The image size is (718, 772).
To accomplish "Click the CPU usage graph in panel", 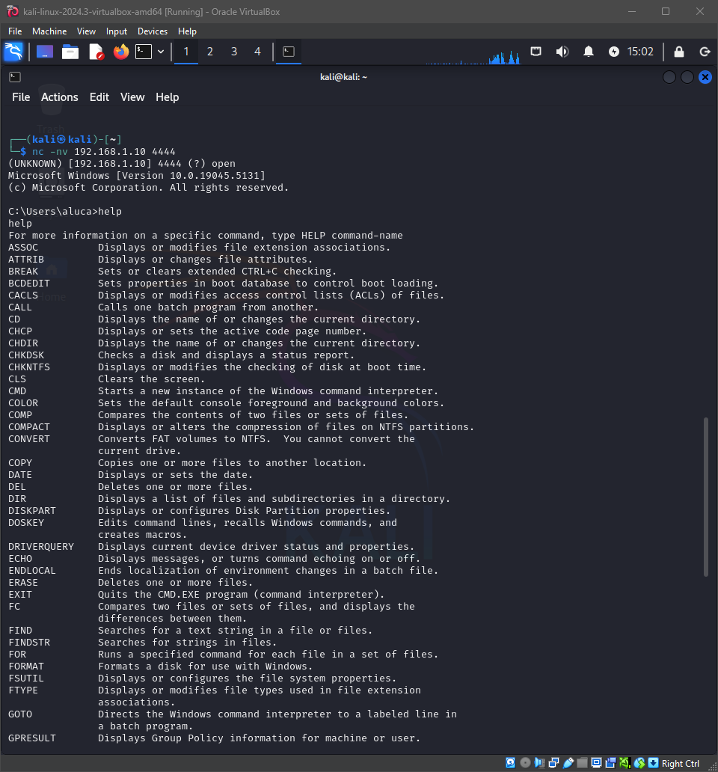I will pyautogui.click(x=473, y=58).
